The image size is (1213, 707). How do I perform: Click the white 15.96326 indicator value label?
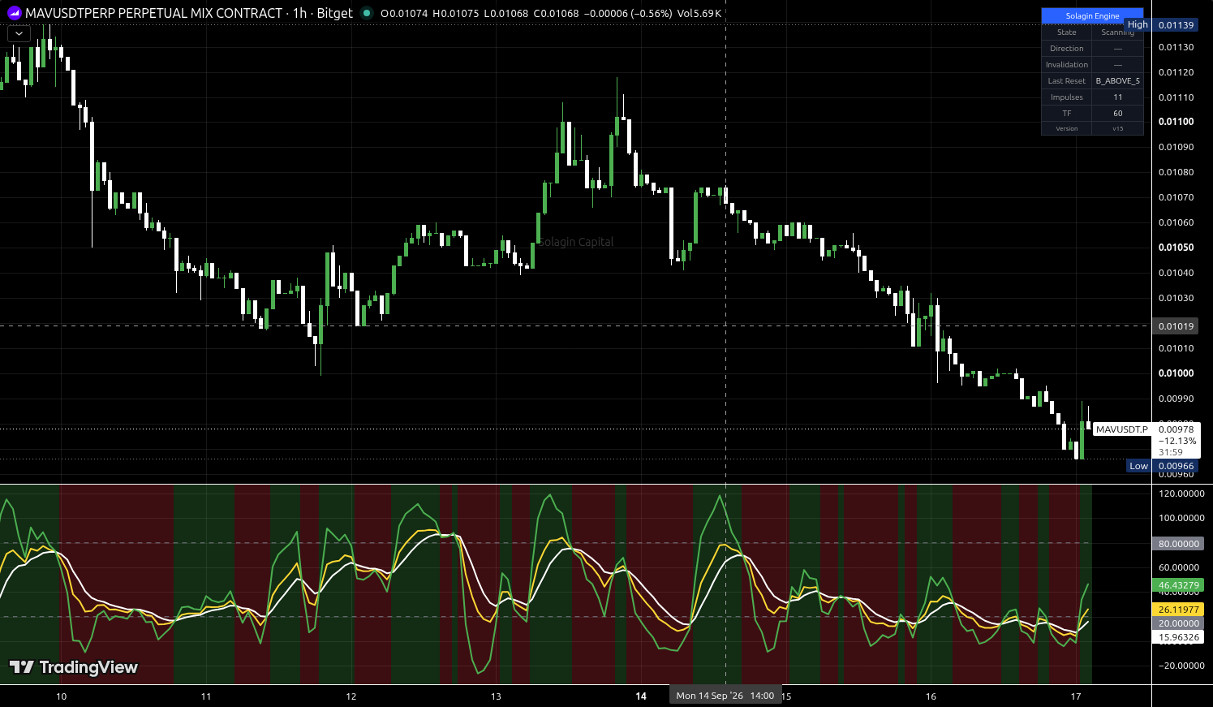1178,637
